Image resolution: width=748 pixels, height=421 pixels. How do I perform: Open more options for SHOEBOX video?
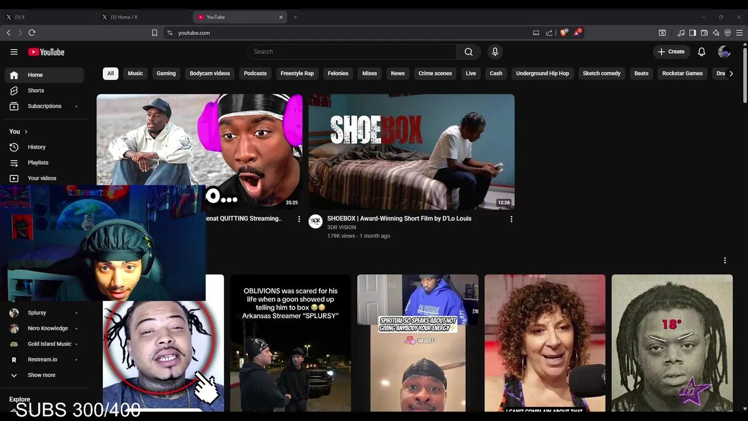pyautogui.click(x=511, y=219)
